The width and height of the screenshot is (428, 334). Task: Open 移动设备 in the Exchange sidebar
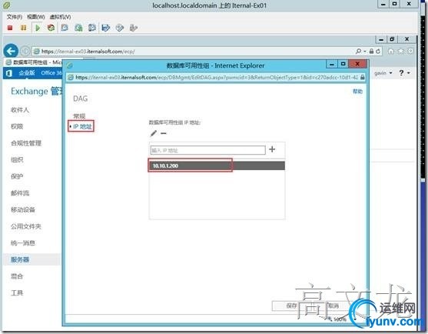point(23,209)
